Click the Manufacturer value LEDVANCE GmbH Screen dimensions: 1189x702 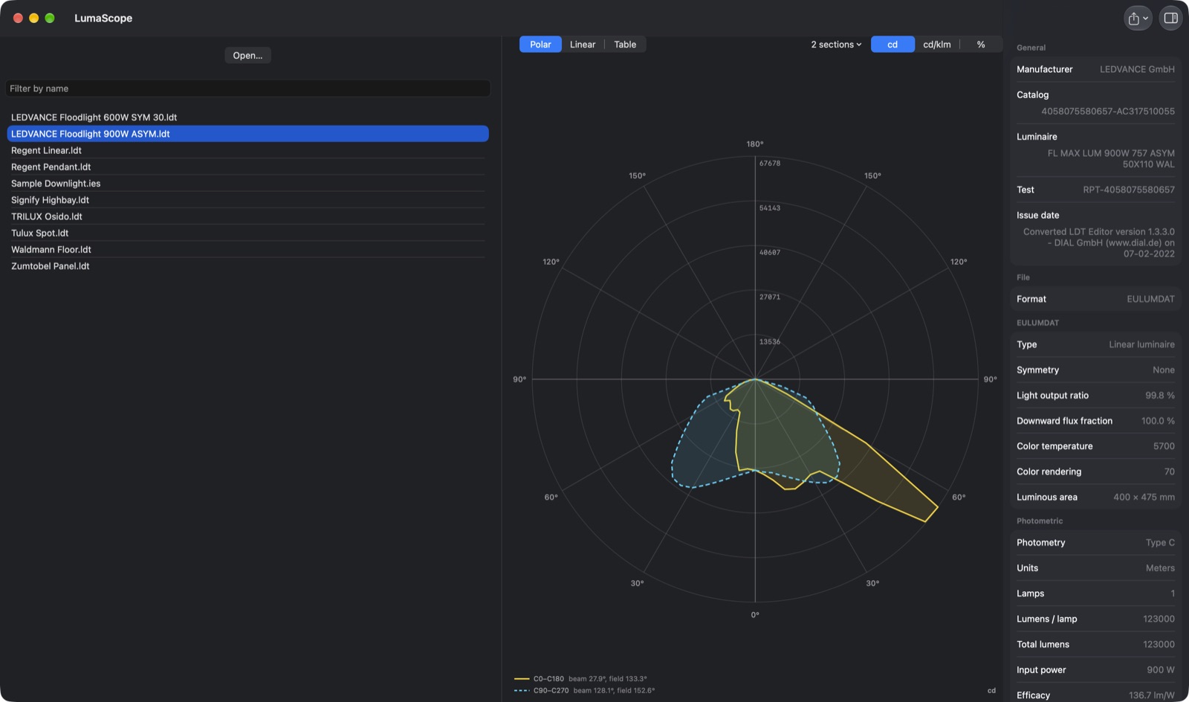coord(1137,69)
